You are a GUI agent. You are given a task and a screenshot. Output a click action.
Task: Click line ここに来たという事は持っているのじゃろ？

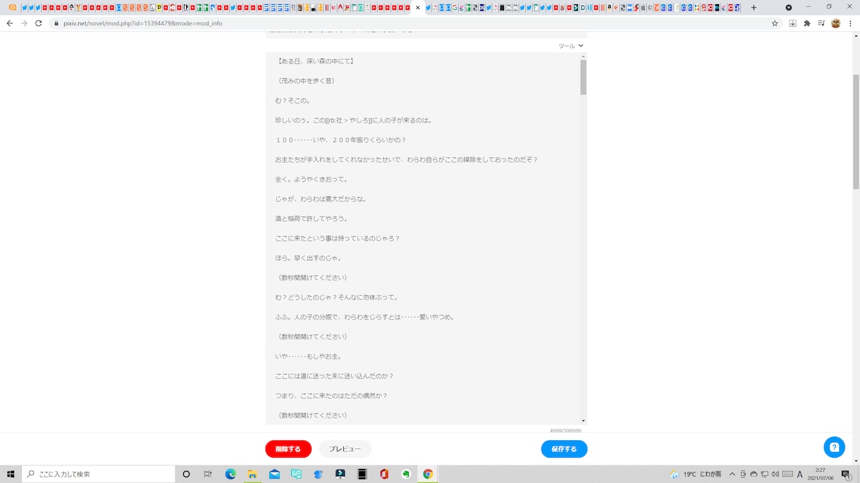point(338,239)
